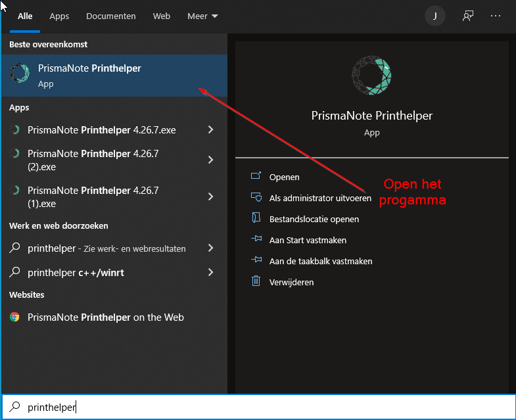Choose Aan de taakbalk vastmaken
Viewport: 516px width, 420px height.
click(x=321, y=262)
